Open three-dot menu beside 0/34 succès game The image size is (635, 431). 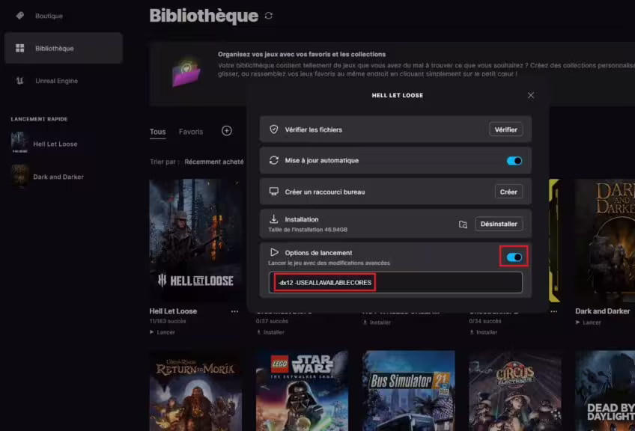pyautogui.click(x=553, y=311)
